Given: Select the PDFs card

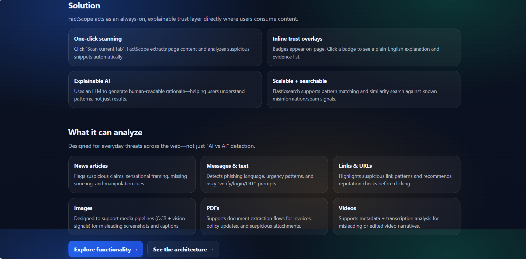Looking at the screenshot, I should (x=264, y=216).
